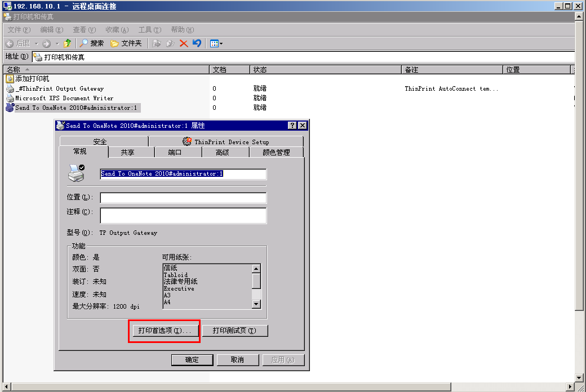The width and height of the screenshot is (586, 392).
Task: Click the blue Undo toolbar icon
Action: [197, 43]
